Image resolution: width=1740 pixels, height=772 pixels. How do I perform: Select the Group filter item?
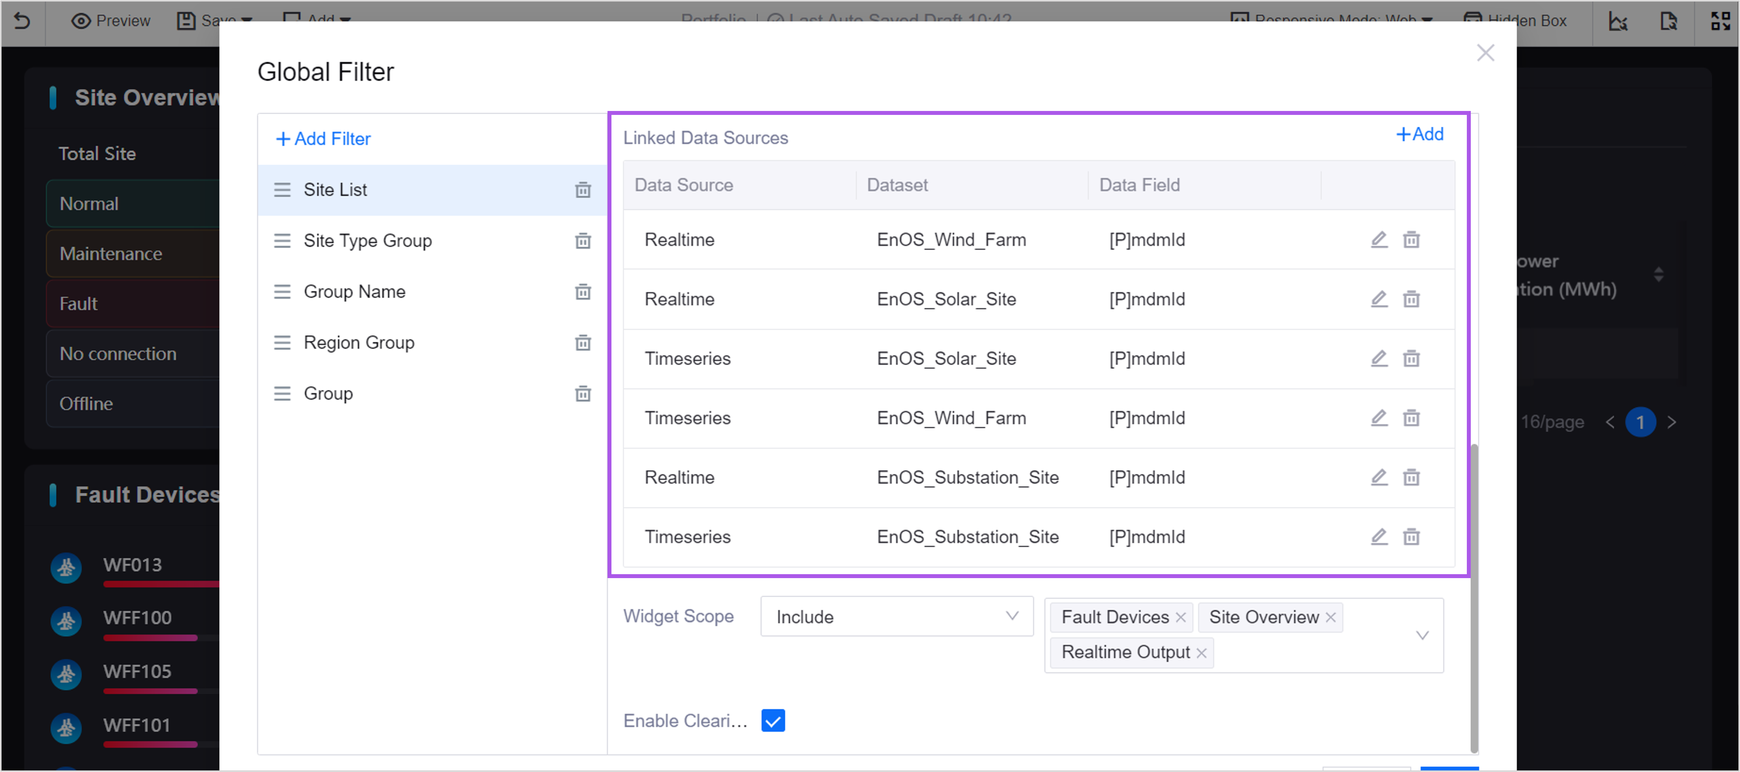click(x=328, y=393)
